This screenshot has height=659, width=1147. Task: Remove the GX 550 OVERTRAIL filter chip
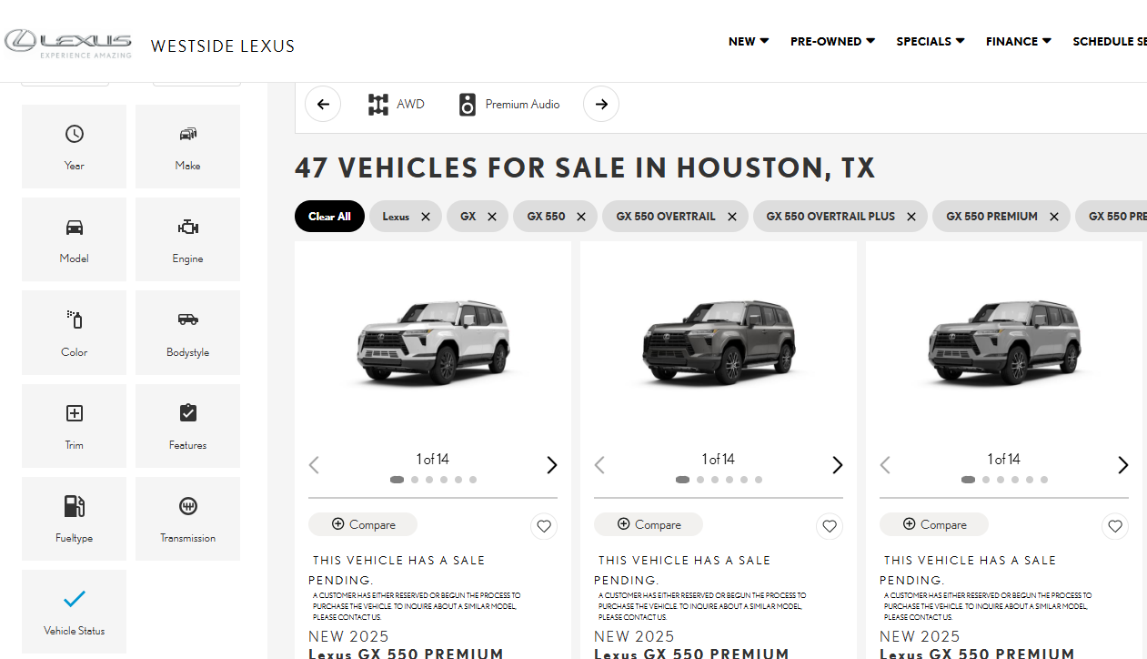point(732,217)
